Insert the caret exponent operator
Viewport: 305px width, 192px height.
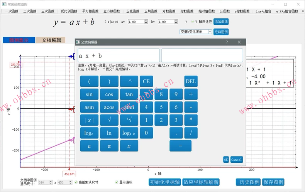click(x=129, y=81)
